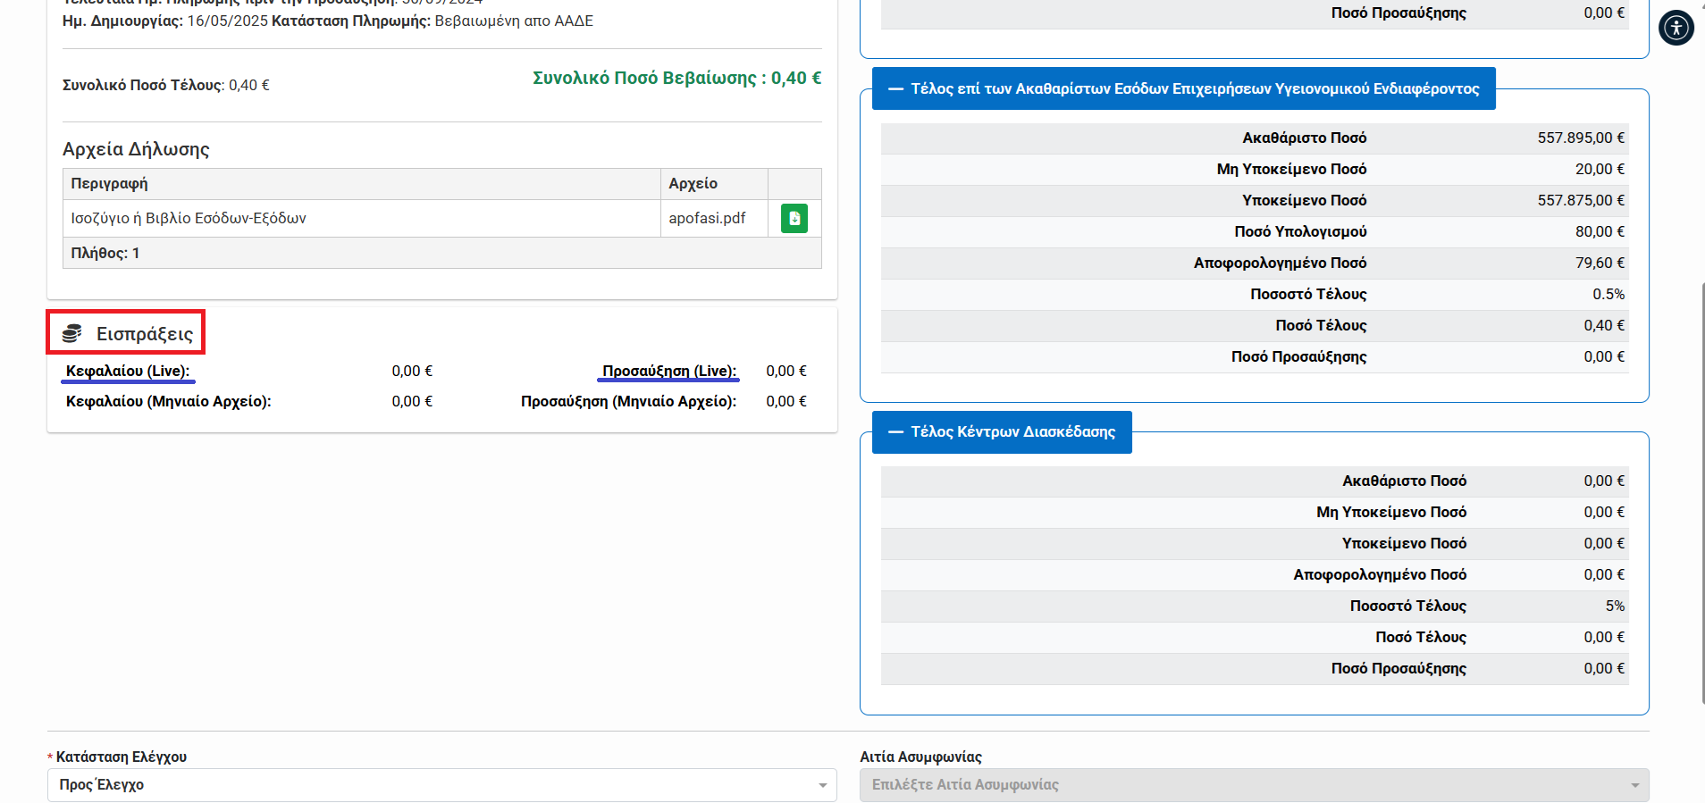Open the Αιτία Ασυμφωνίας dropdown
The image size is (1705, 803).
tap(1255, 785)
